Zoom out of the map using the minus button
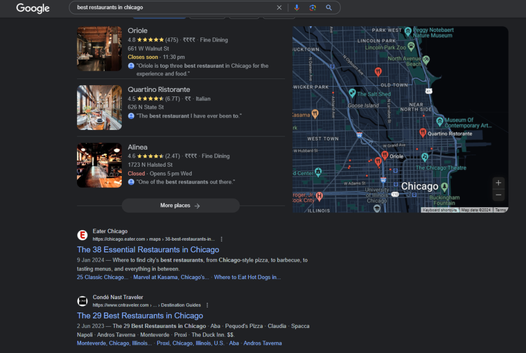Image resolution: width=526 pixels, height=353 pixels. (498, 195)
